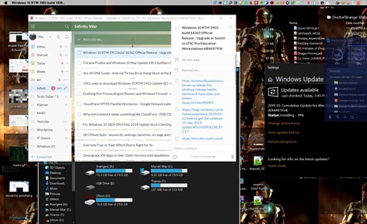Click the Add a comment field

pos(204,148)
